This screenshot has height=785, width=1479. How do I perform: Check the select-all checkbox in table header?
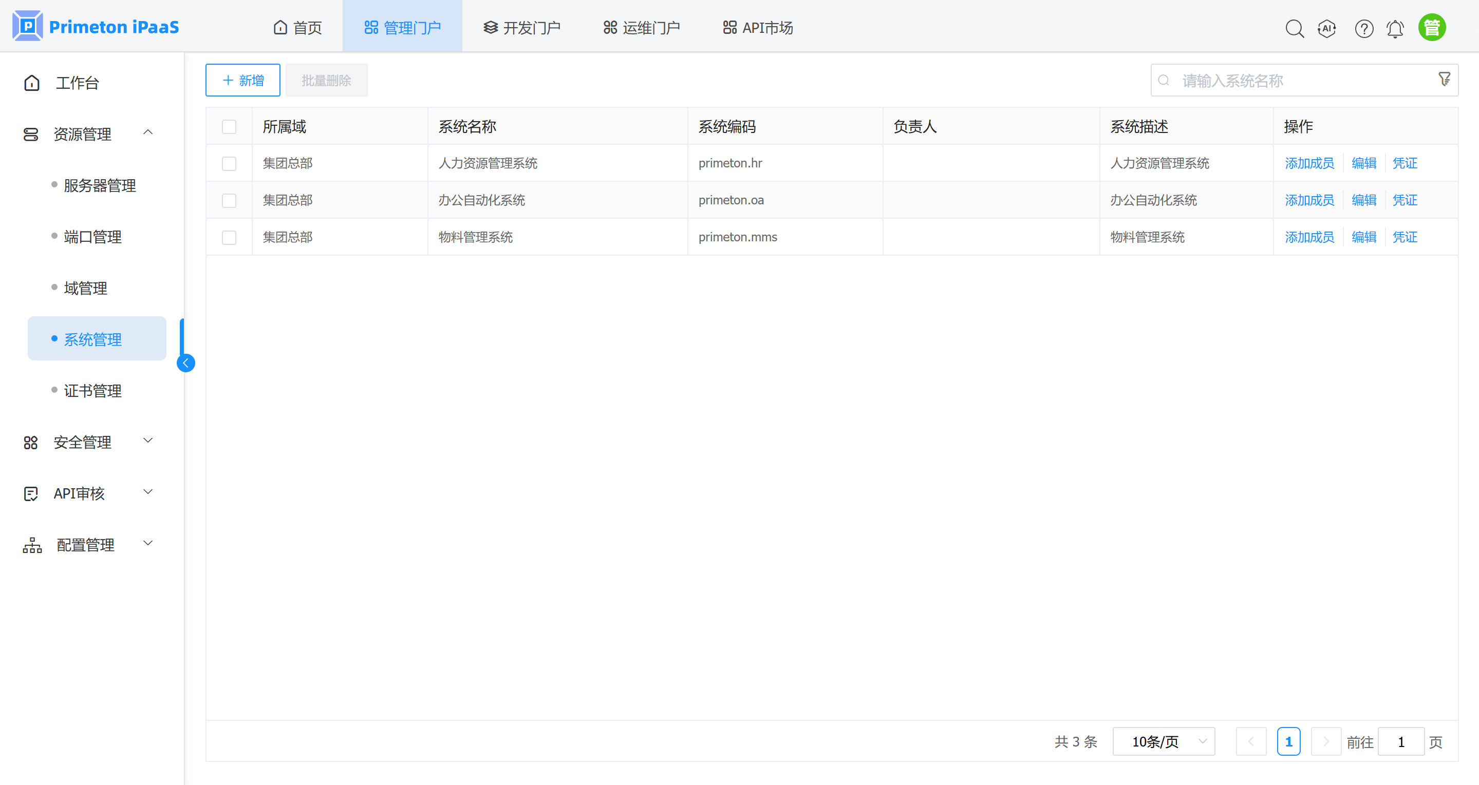[x=229, y=126]
